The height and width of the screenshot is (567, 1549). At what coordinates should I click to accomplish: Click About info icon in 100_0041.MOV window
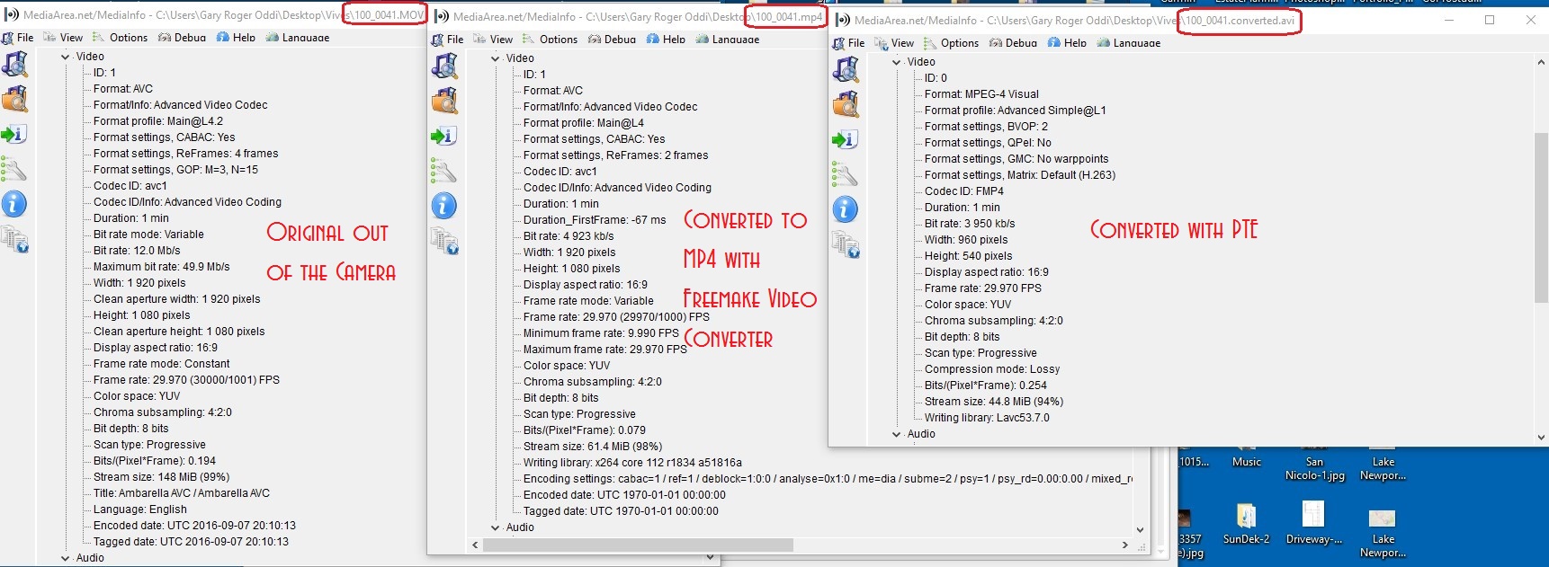pos(14,204)
